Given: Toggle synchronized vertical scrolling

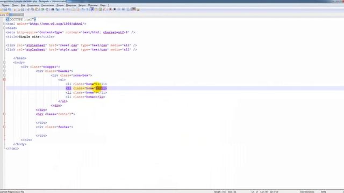Looking at the screenshot, I should coord(73,10).
